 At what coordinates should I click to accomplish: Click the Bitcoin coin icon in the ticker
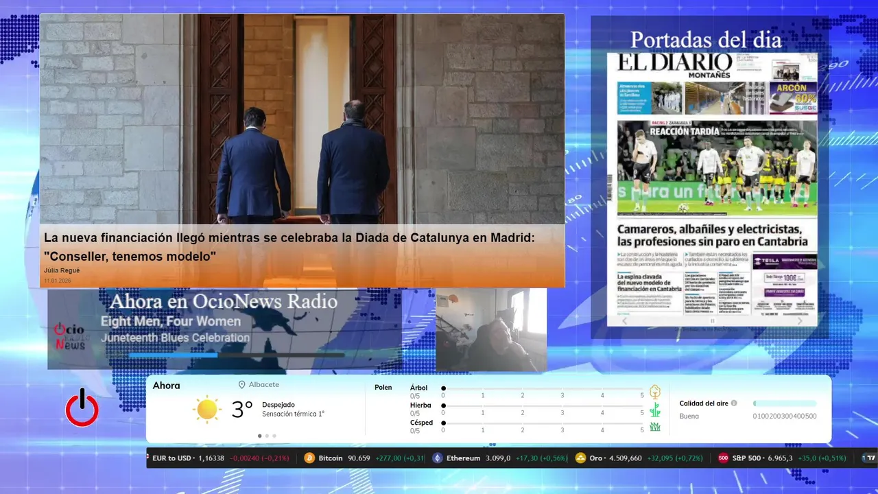309,458
